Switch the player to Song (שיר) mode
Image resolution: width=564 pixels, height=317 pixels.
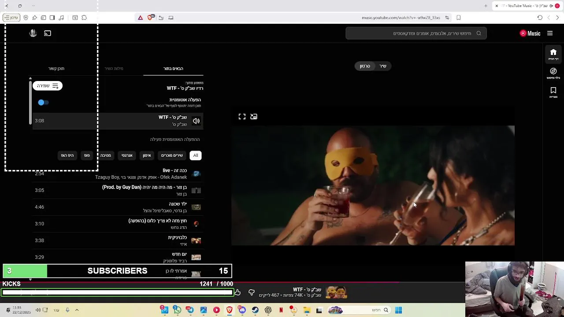tap(382, 66)
